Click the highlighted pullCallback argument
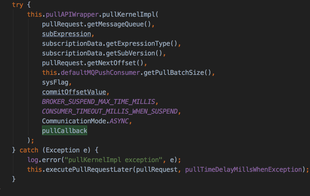 tap(65, 131)
